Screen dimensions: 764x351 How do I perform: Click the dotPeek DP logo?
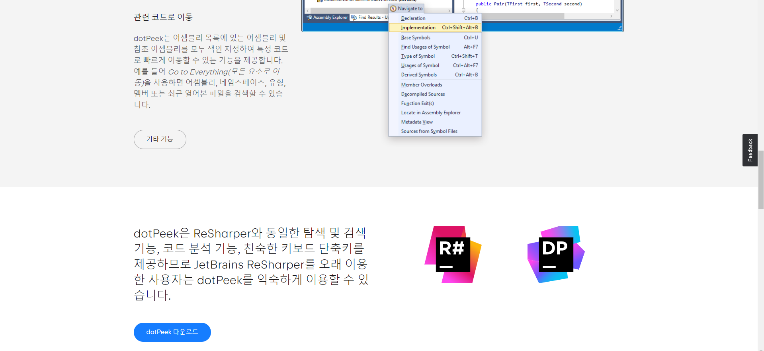[x=556, y=255]
